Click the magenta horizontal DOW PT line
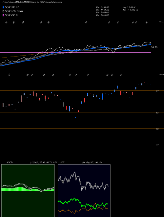 point(75,53)
